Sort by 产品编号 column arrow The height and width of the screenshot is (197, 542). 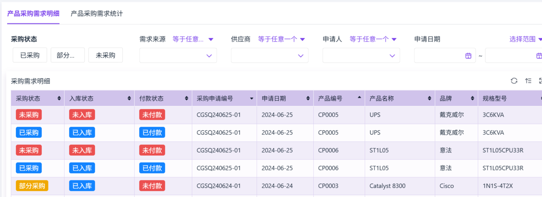pyautogui.click(x=360, y=98)
